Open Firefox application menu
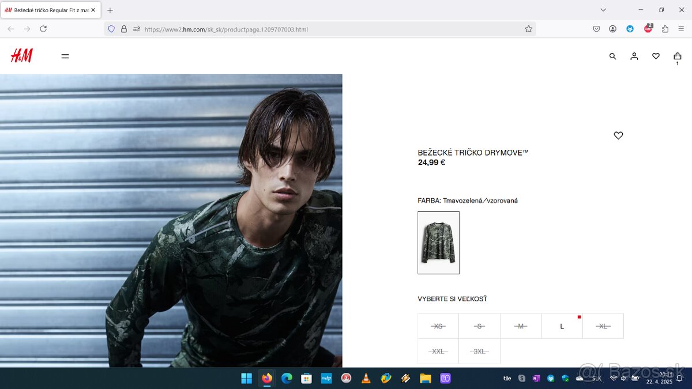692x389 pixels. coord(680,29)
